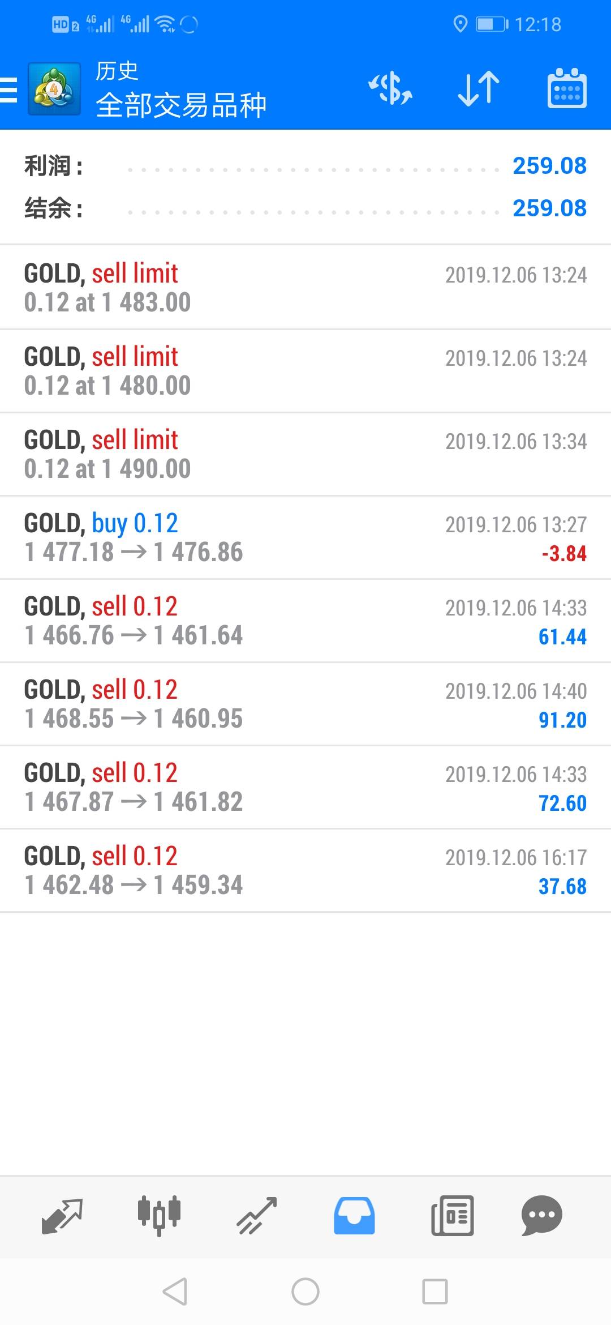611x1325 pixels.
Task: Tap the sort arrows icon
Action: (x=479, y=89)
